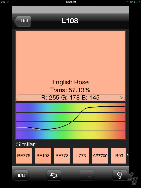Tap the L108 title heading

tap(70, 21)
